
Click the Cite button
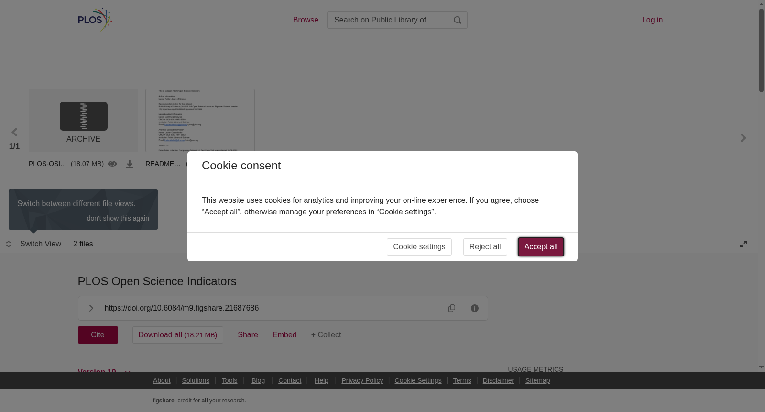pos(98,335)
